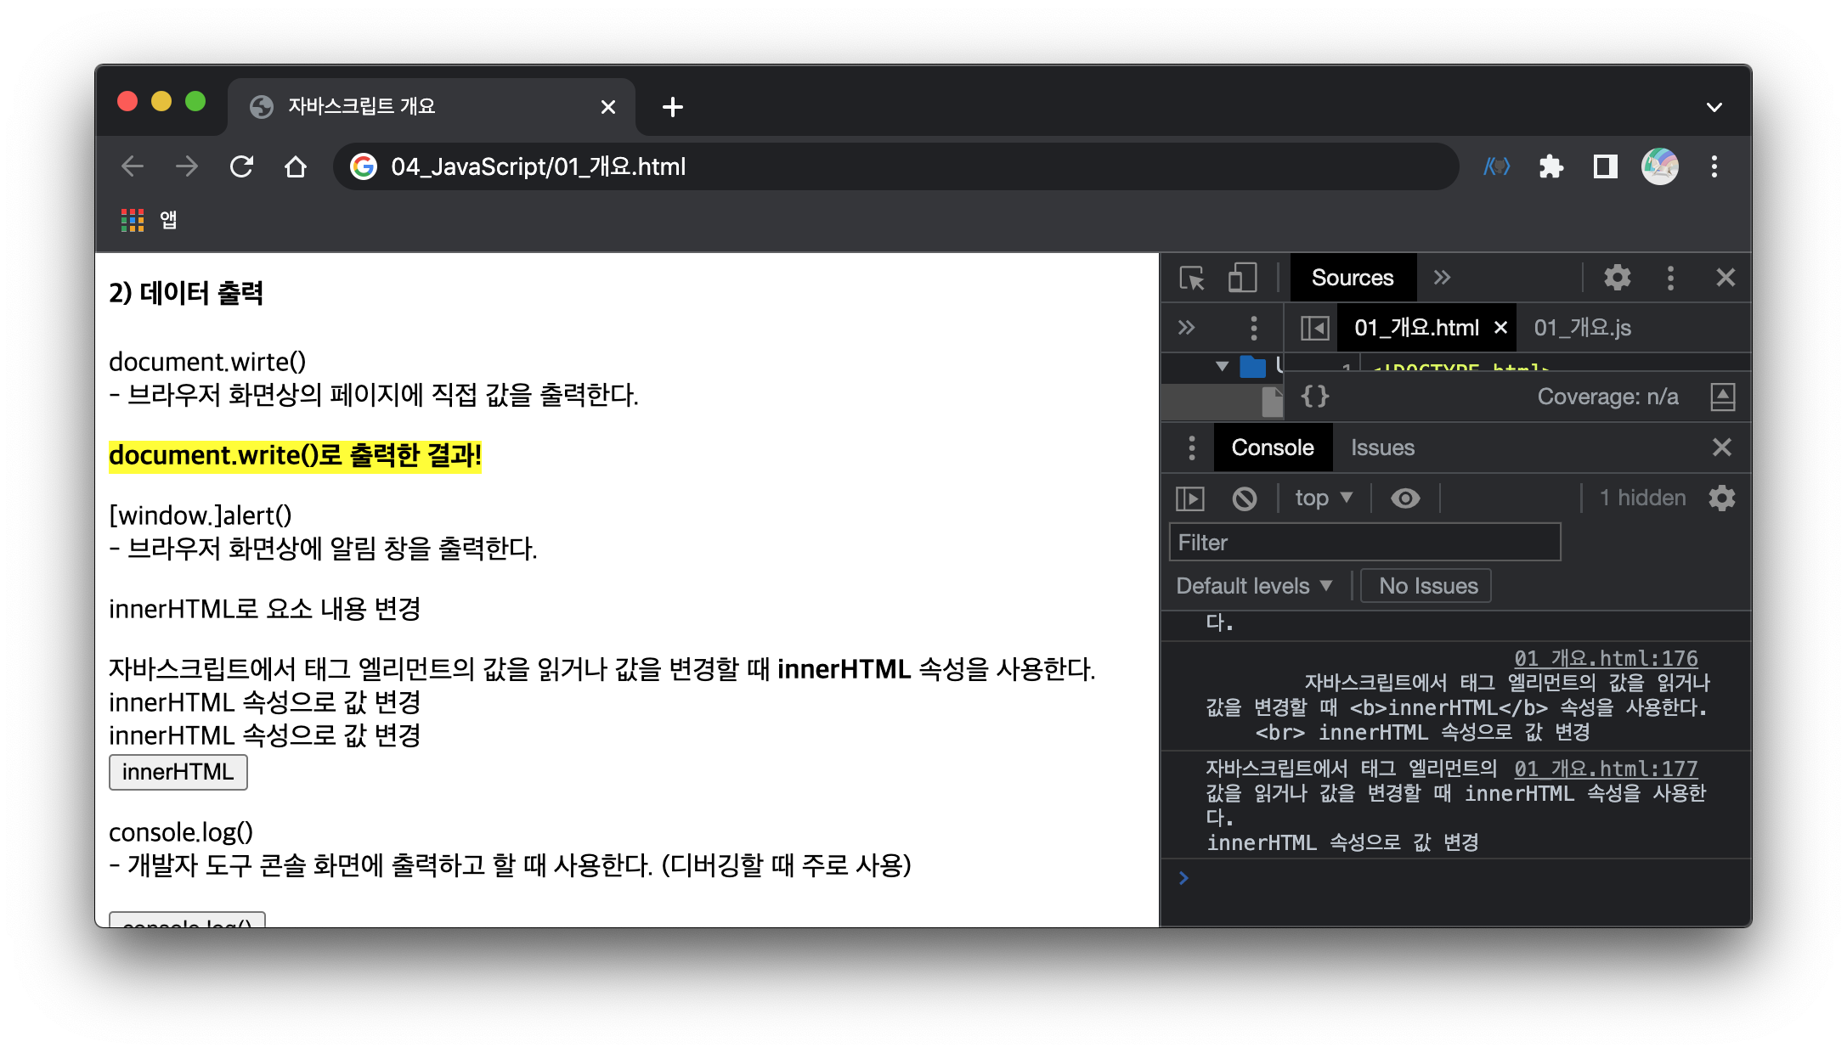Reload the page
Image resolution: width=1847 pixels, height=1053 pixels.
(241, 166)
